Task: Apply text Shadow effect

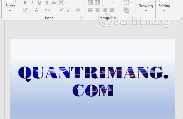Action: 47,3
